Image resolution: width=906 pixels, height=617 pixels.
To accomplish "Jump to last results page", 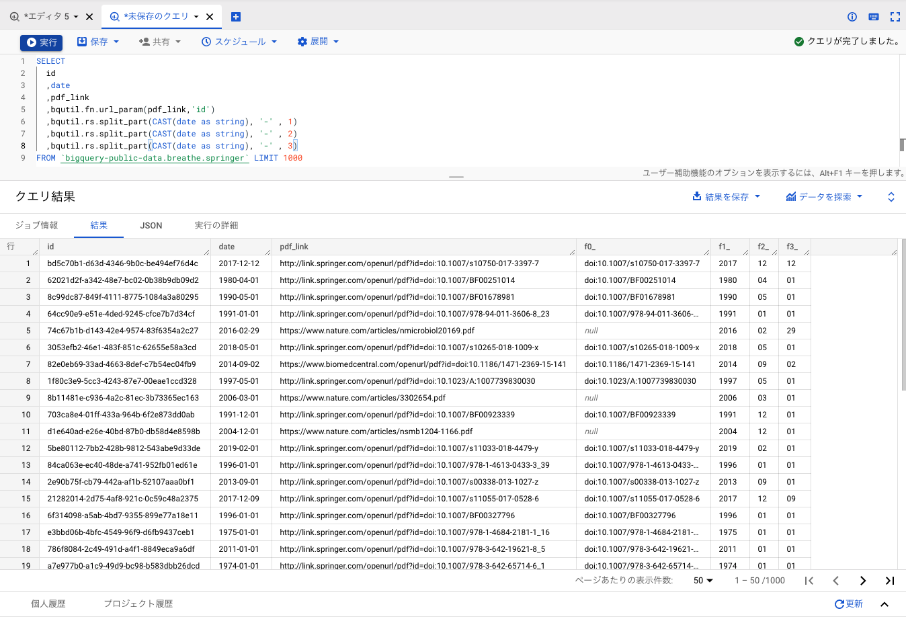I will click(x=889, y=580).
